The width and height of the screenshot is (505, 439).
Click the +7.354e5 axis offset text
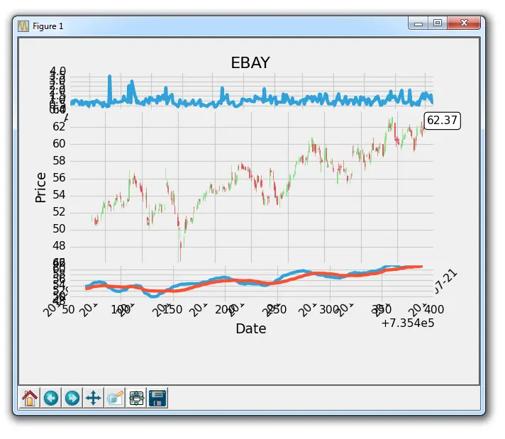point(408,323)
